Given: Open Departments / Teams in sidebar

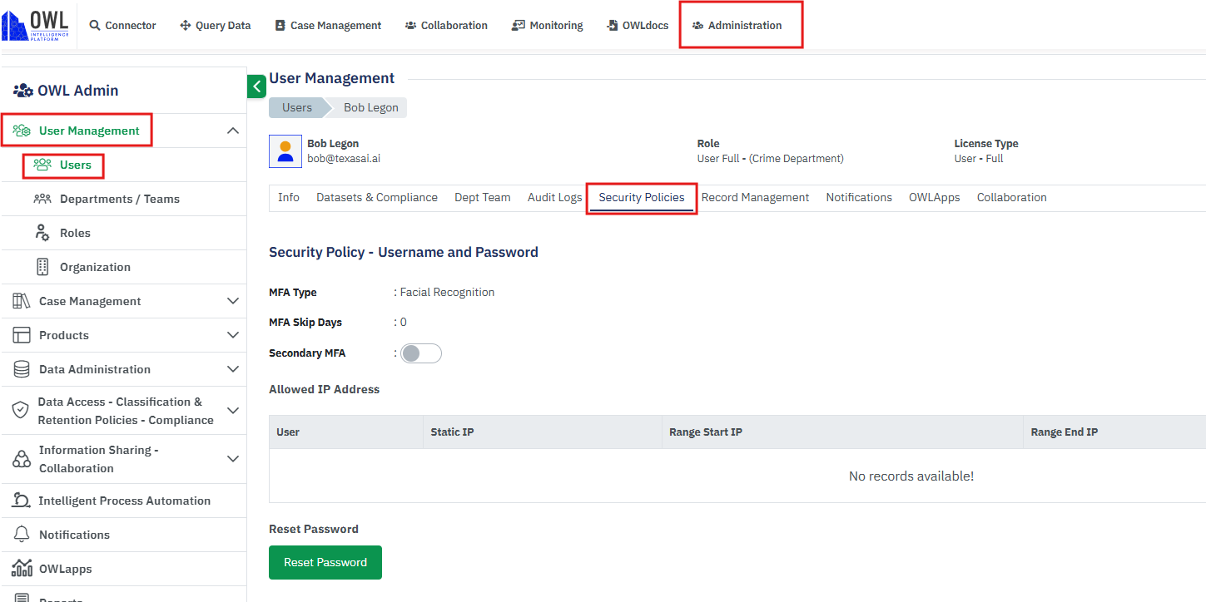Looking at the screenshot, I should pyautogui.click(x=120, y=199).
